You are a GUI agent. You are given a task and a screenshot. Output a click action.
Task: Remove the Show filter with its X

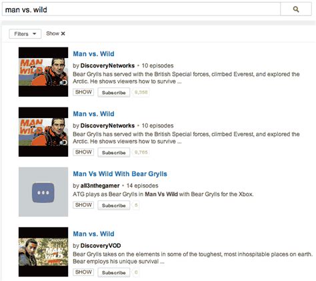(63, 33)
